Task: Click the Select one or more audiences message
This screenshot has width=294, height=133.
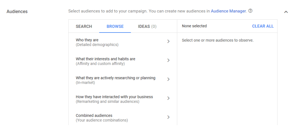Action: coord(218,40)
